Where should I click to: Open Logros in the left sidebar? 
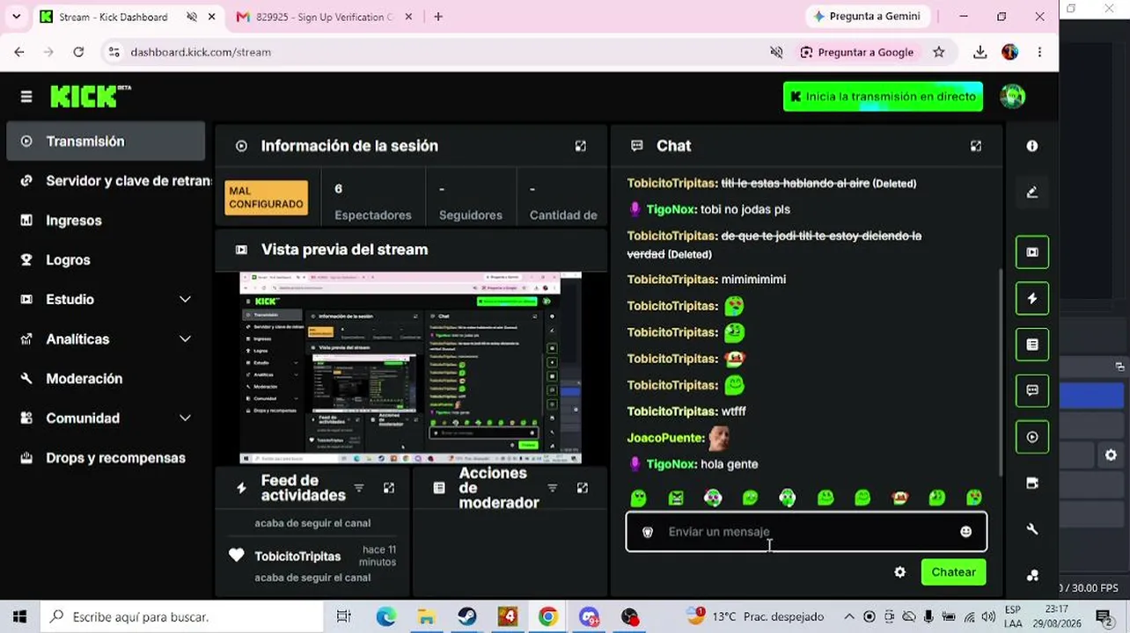click(106, 260)
